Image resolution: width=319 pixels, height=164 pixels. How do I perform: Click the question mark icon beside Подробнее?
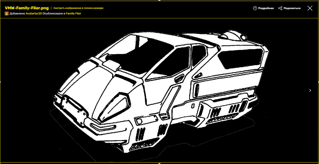tap(255, 8)
